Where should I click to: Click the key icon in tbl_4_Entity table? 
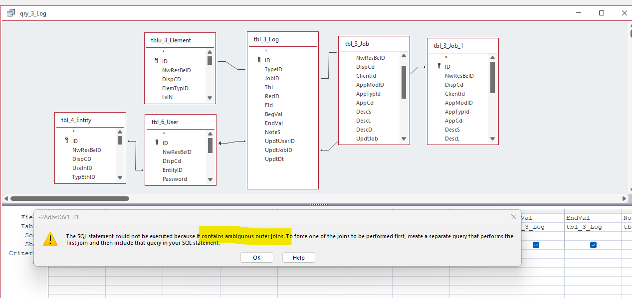tap(66, 141)
